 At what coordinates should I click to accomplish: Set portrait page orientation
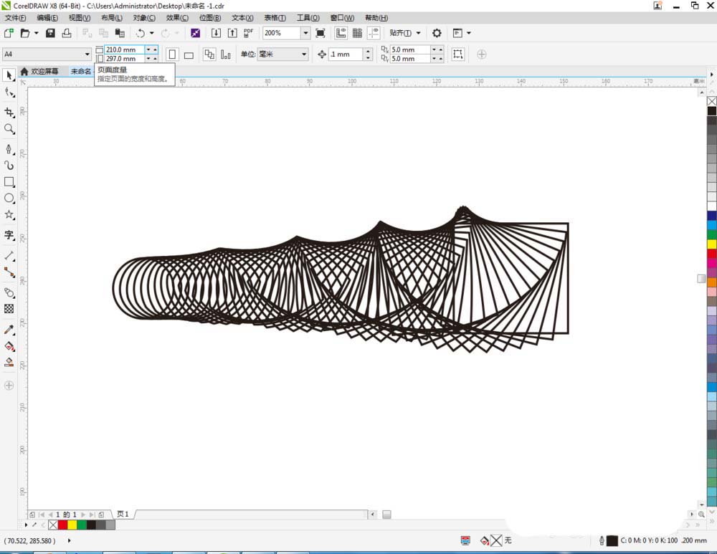[x=172, y=54]
